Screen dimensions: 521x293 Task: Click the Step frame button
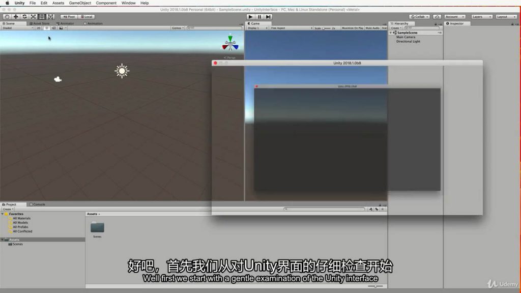tap(268, 17)
